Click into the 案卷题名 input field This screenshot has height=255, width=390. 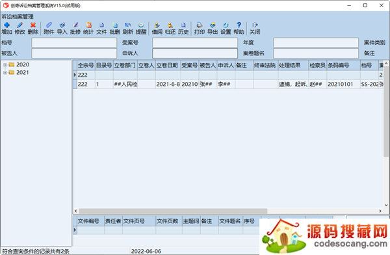(316, 53)
